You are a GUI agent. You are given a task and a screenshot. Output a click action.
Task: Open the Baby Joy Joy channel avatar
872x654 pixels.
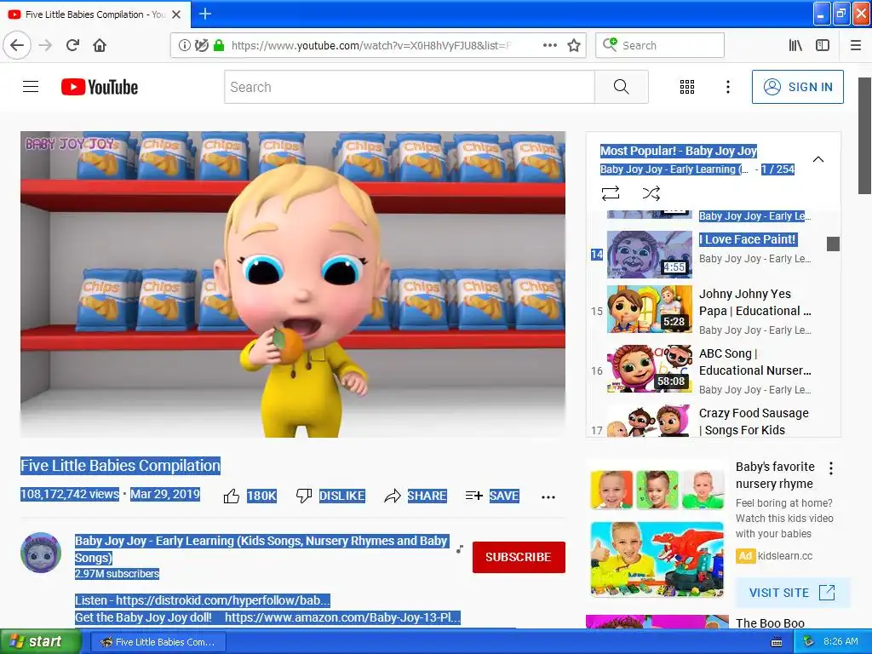click(x=41, y=553)
